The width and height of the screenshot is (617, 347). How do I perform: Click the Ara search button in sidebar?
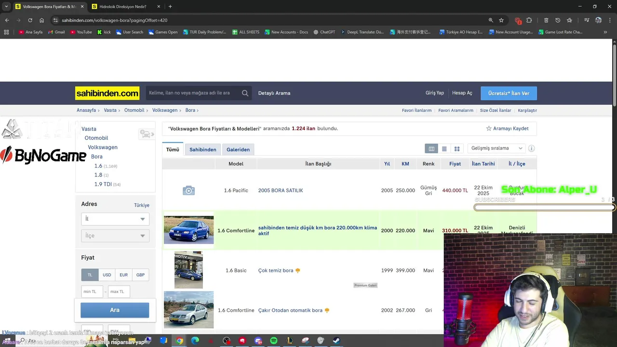(x=115, y=310)
